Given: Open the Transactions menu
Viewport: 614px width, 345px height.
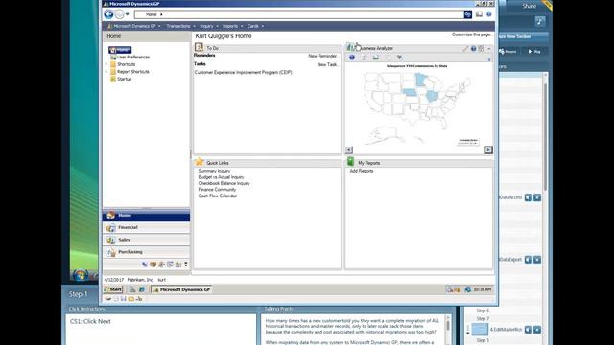Looking at the screenshot, I should (180, 26).
